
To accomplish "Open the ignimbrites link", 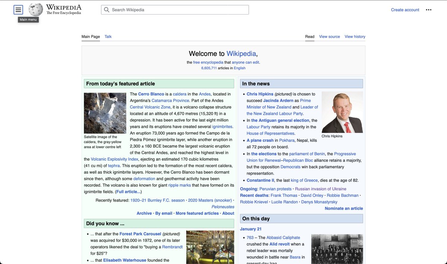I will tap(222, 127).
